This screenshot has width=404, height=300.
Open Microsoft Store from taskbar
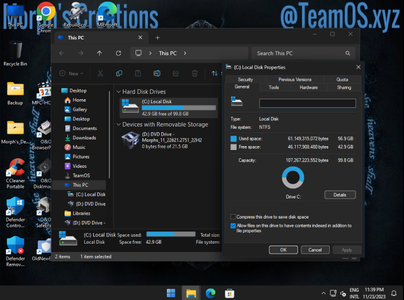tap(229, 293)
